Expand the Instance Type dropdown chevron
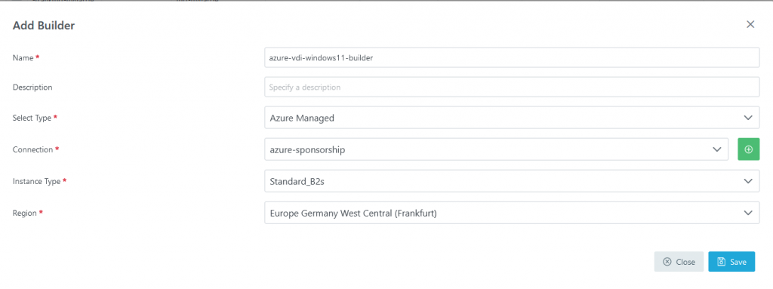The height and width of the screenshot is (289, 773). pyautogui.click(x=748, y=181)
